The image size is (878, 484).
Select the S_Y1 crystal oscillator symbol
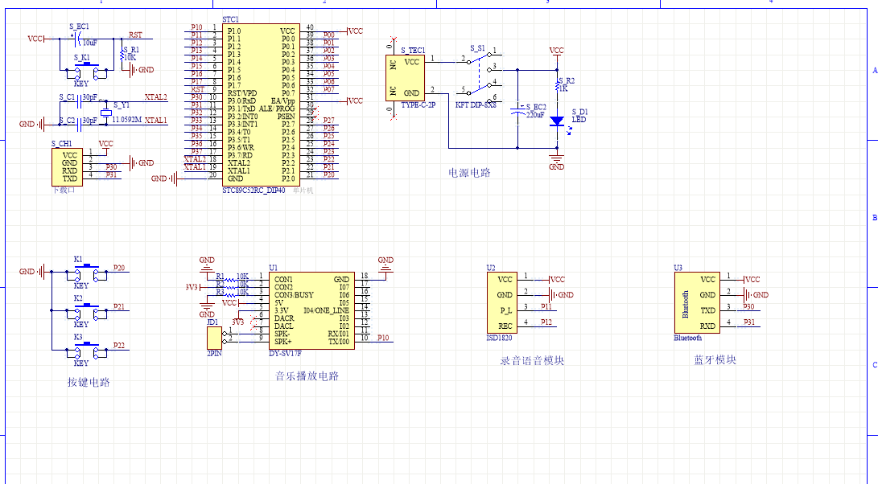click(x=105, y=113)
